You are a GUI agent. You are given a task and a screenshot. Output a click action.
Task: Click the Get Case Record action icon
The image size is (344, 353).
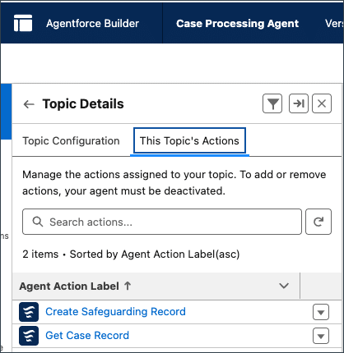29,336
